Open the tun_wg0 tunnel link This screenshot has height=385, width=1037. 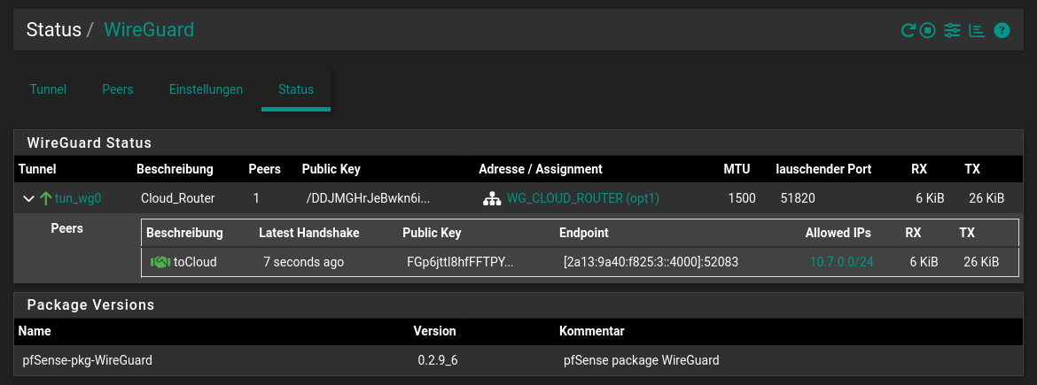(78, 199)
